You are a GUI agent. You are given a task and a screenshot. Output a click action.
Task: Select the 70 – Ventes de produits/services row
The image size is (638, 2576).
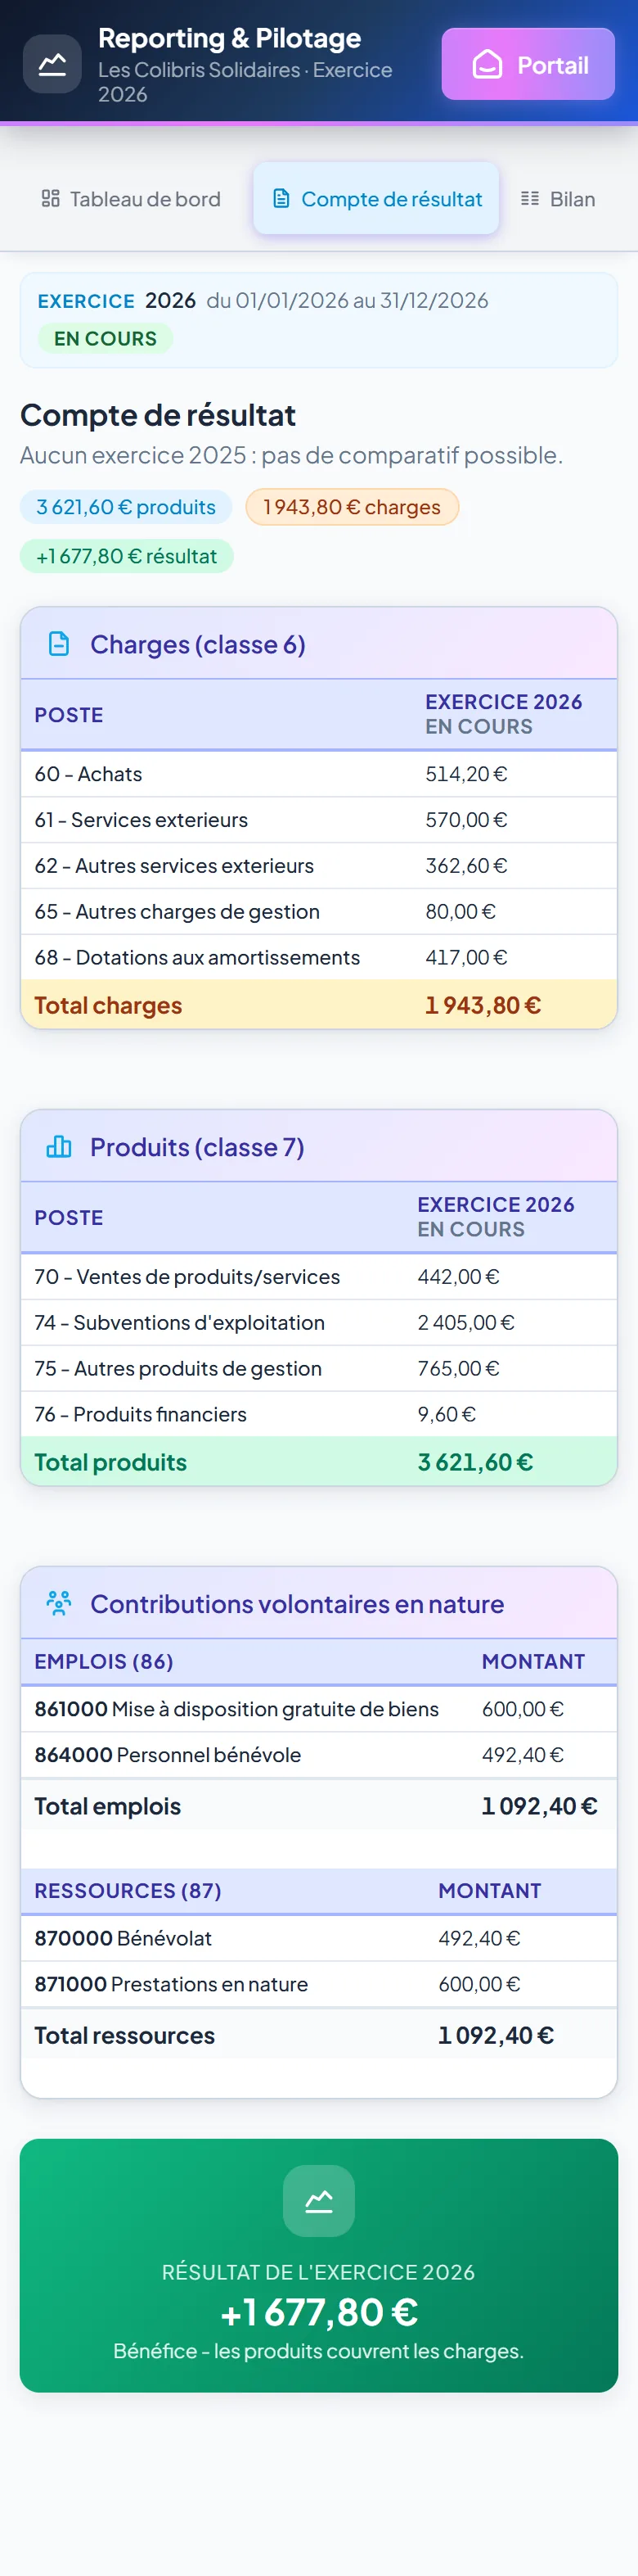[318, 1277]
